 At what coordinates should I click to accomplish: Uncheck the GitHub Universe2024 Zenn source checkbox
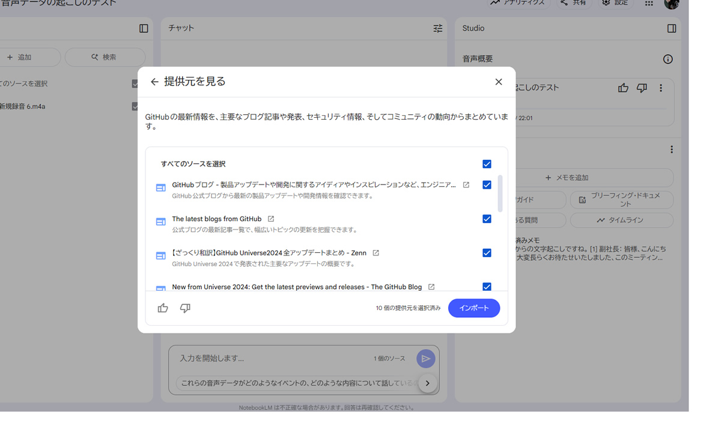pos(487,253)
